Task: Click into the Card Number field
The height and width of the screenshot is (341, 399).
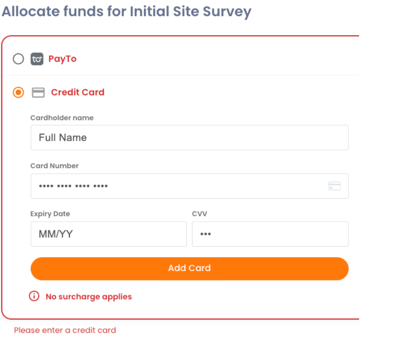Action: (x=177, y=186)
